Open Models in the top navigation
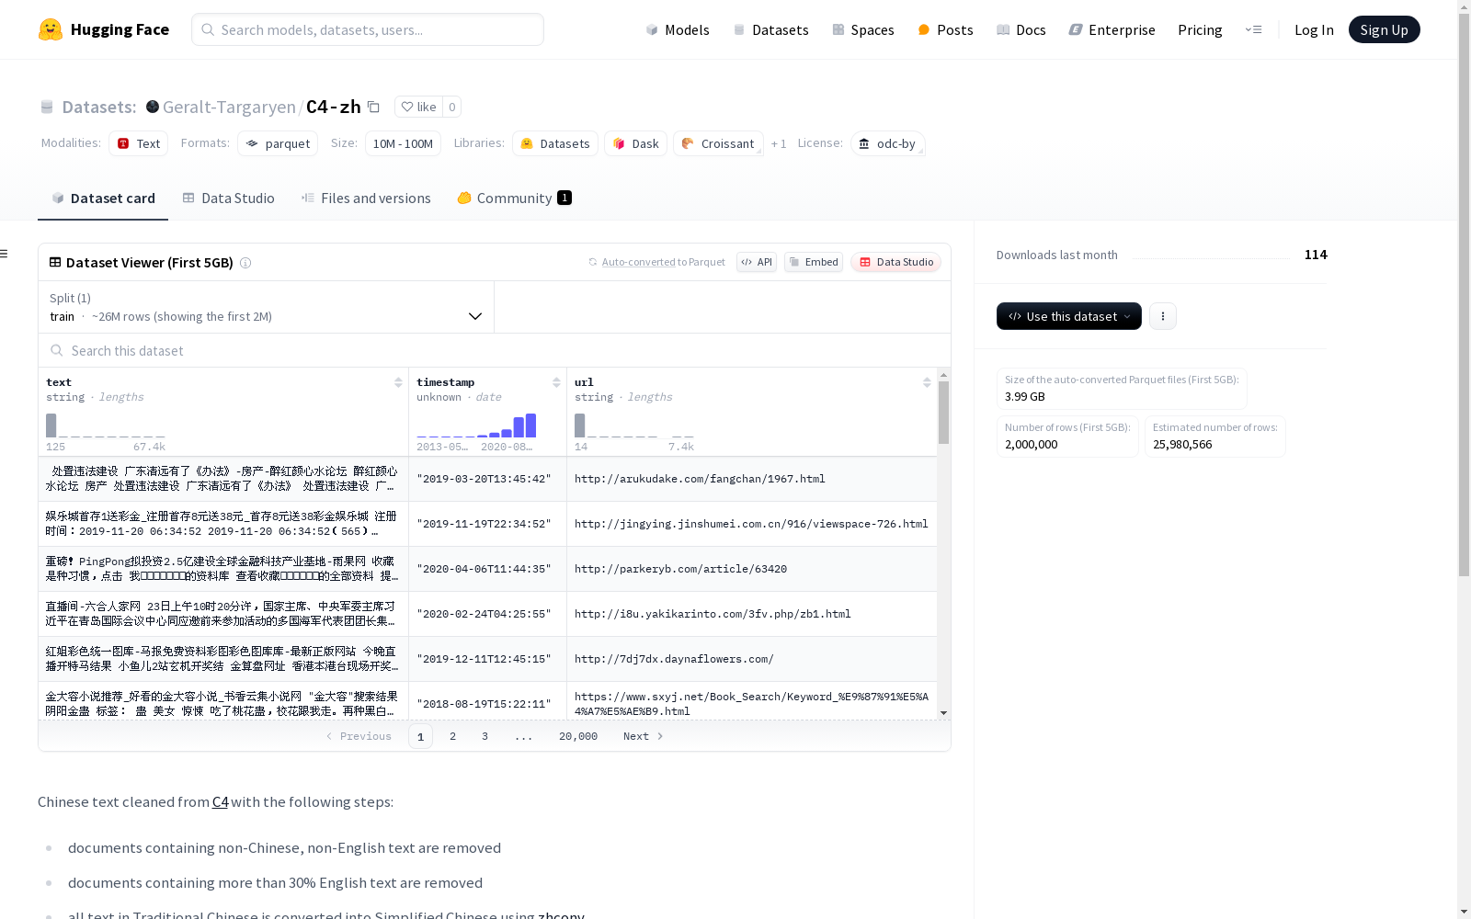This screenshot has width=1471, height=919. (678, 29)
